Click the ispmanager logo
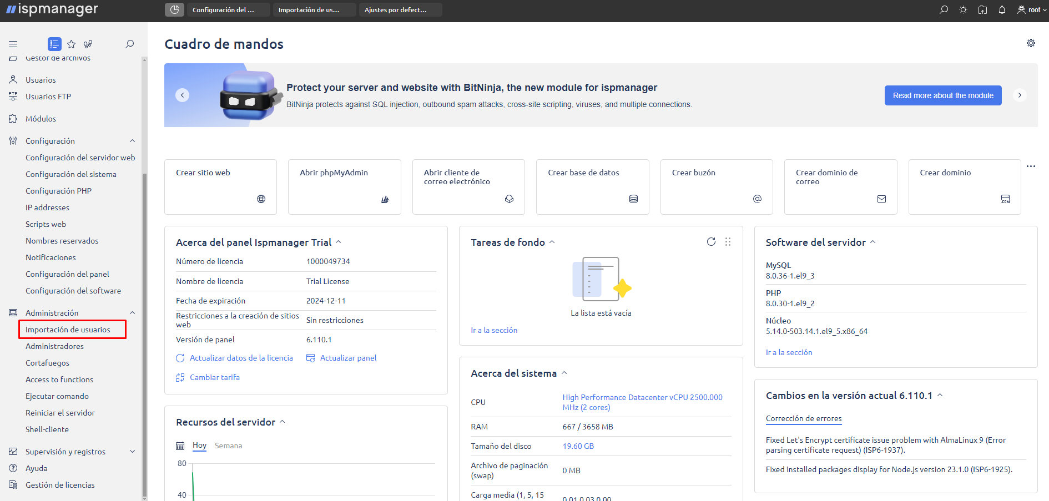This screenshot has height=501, width=1049. click(52, 9)
